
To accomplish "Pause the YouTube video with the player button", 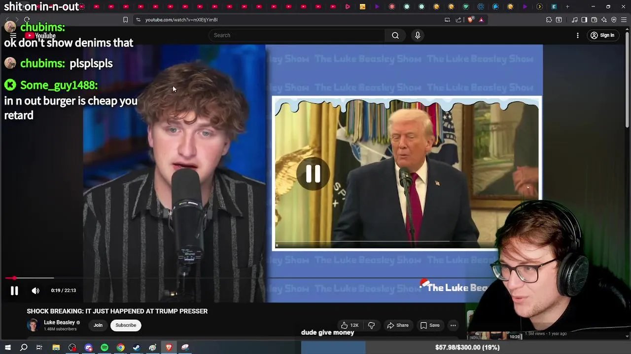I will coord(14,291).
